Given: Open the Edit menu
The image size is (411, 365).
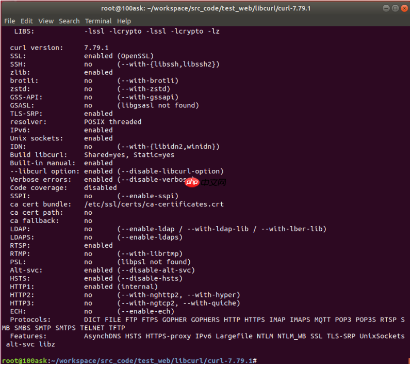Looking at the screenshot, I should tap(27, 21).
